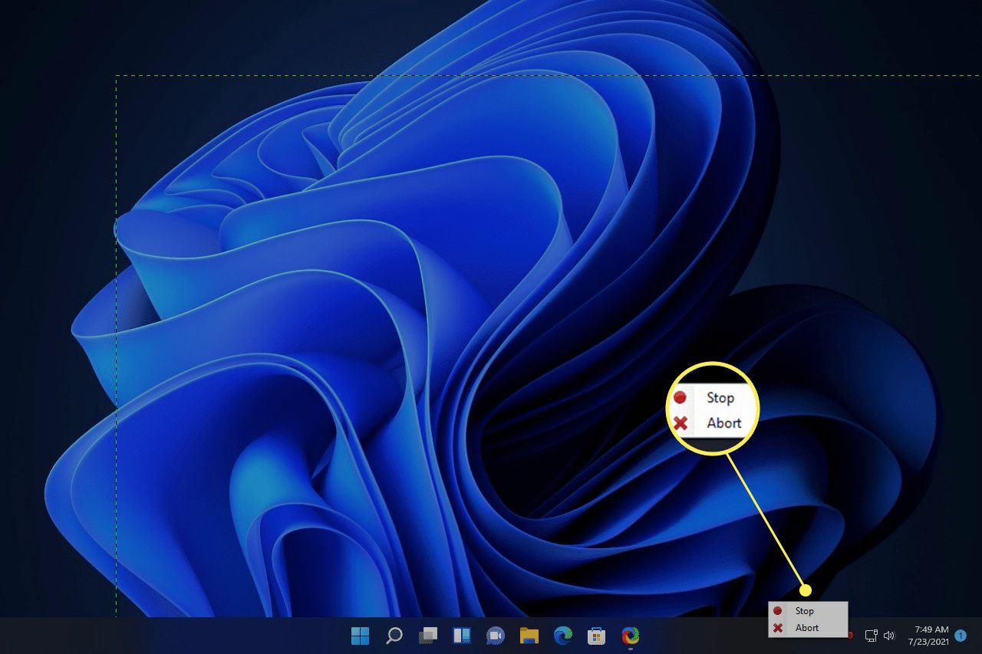Open the Microsoft Store icon
982x654 pixels.
click(596, 636)
